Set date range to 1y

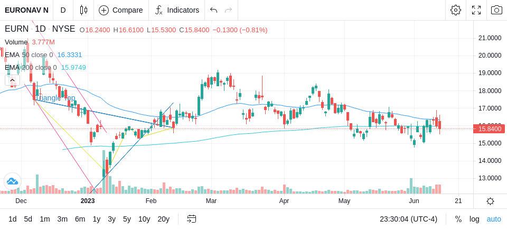point(96,219)
